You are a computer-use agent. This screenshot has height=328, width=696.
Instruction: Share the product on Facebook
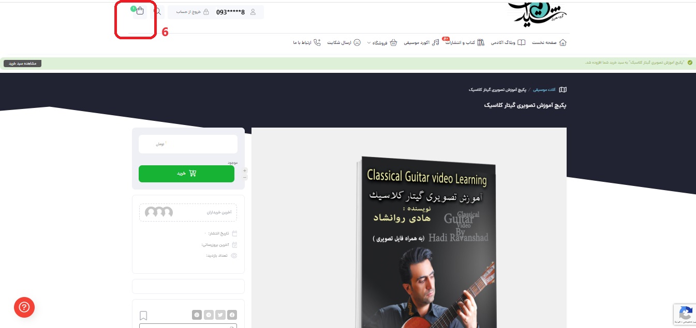point(232,315)
